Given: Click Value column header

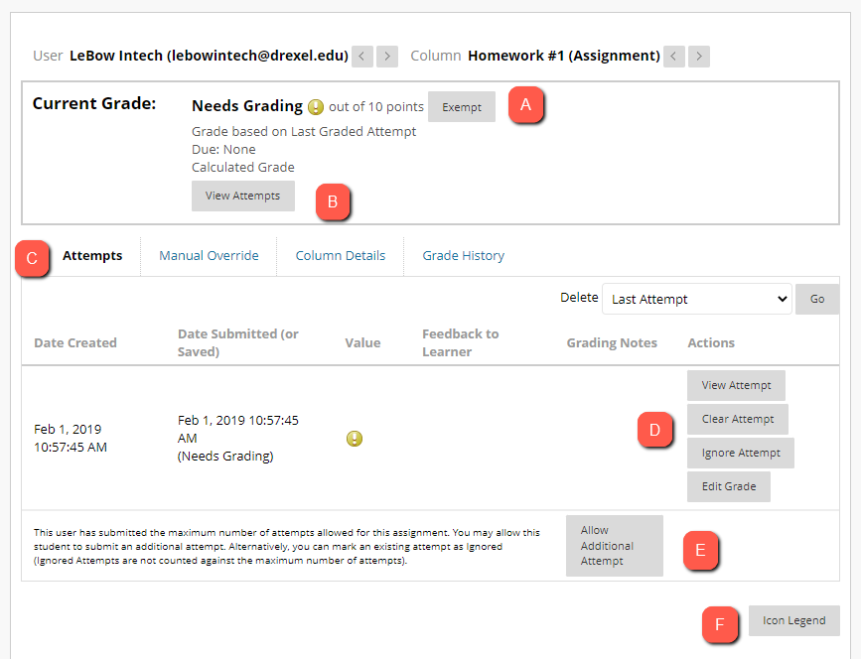Looking at the screenshot, I should pos(362,343).
